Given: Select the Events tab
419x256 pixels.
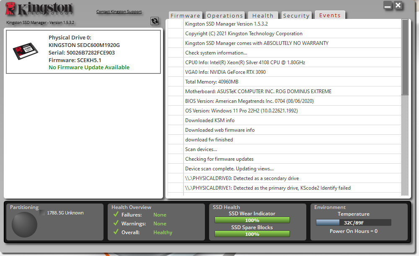Looking at the screenshot, I should [x=330, y=15].
